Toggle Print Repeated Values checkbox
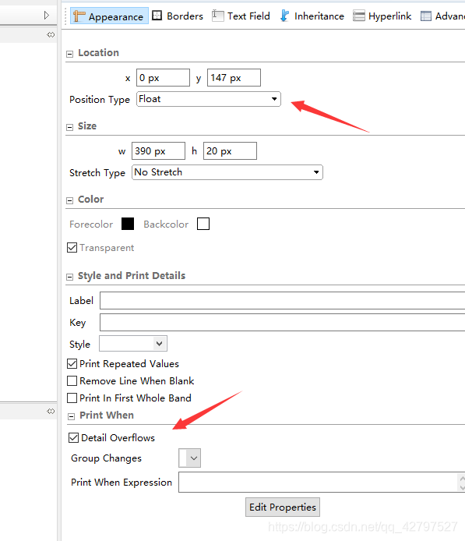 click(x=72, y=364)
